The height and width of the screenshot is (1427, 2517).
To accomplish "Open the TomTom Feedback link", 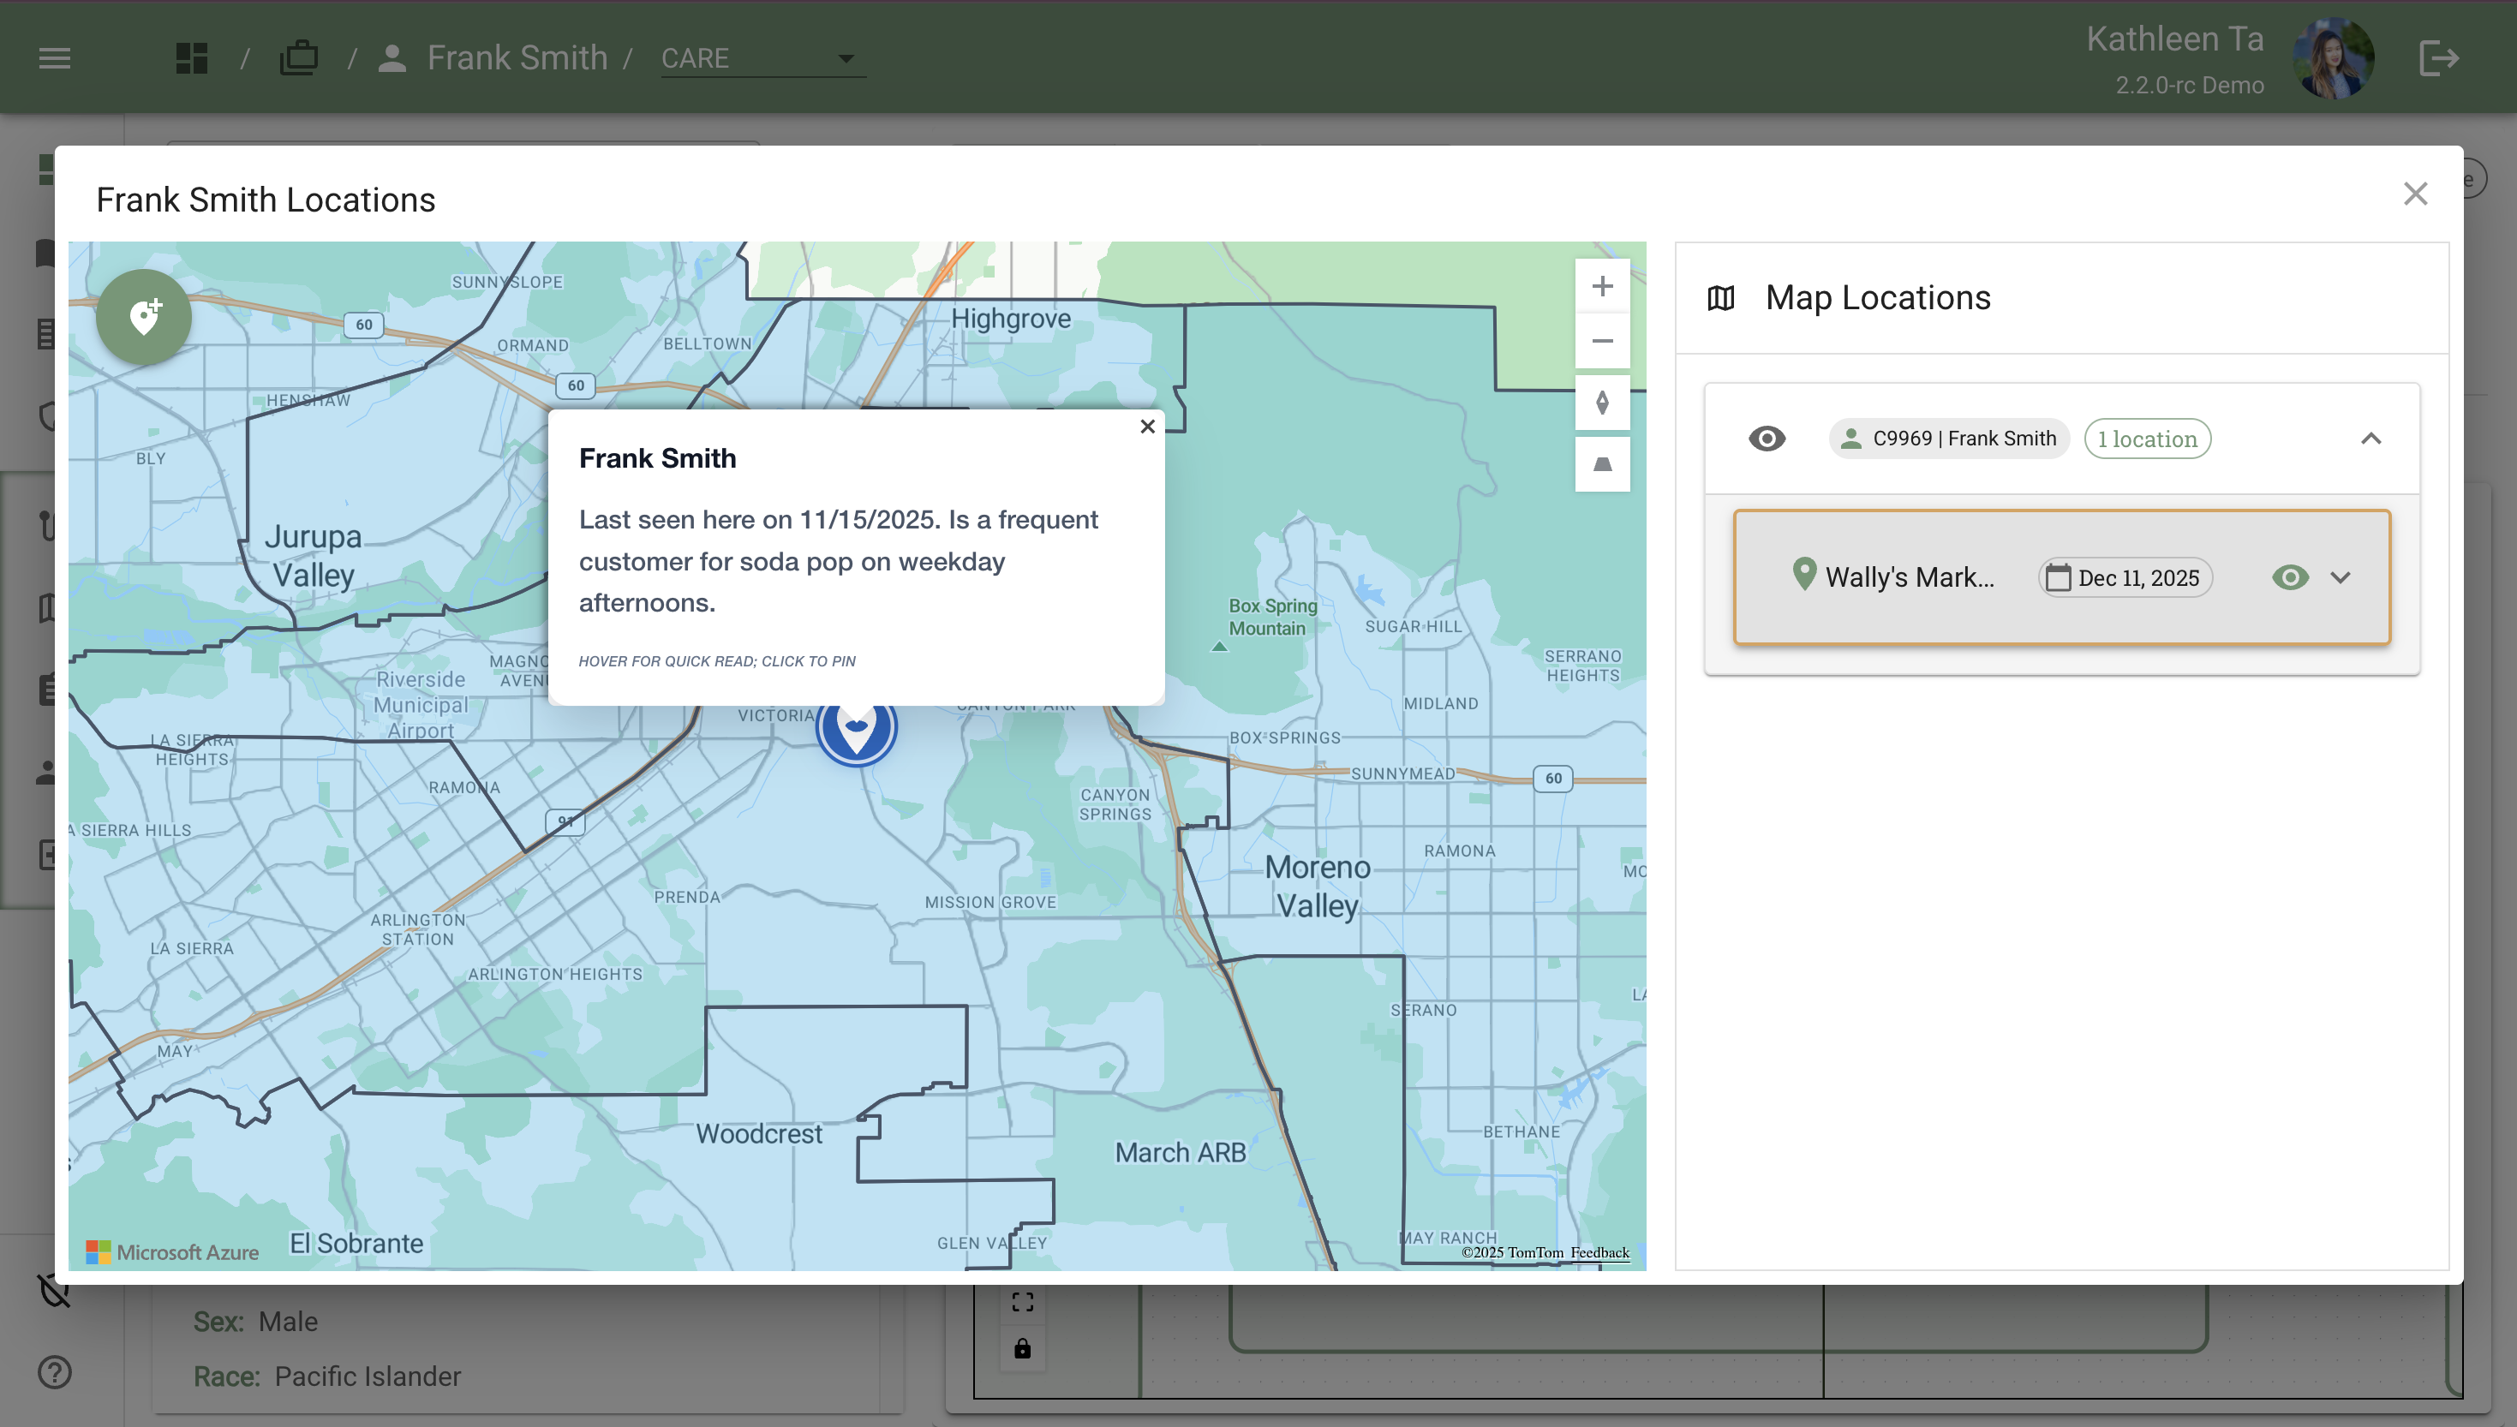I will (1599, 1252).
